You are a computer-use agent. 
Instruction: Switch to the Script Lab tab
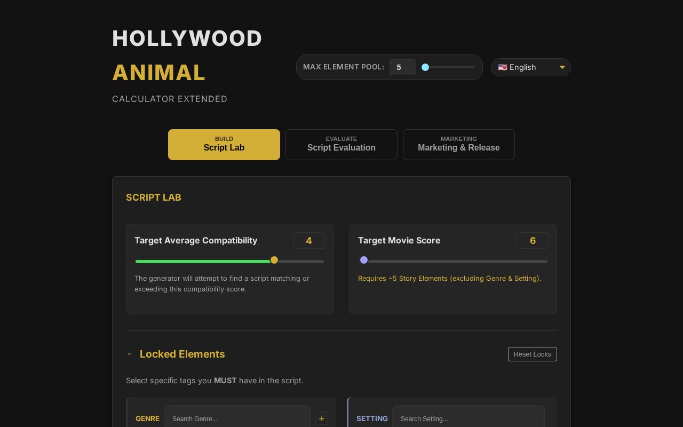[224, 145]
